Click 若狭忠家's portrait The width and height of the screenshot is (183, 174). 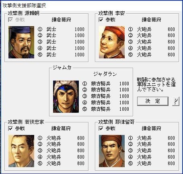[21, 151]
